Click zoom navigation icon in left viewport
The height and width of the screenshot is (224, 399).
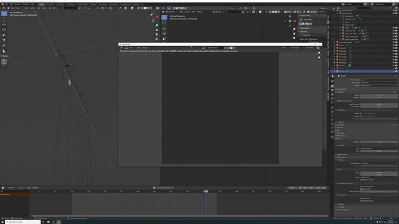[x=156, y=26]
